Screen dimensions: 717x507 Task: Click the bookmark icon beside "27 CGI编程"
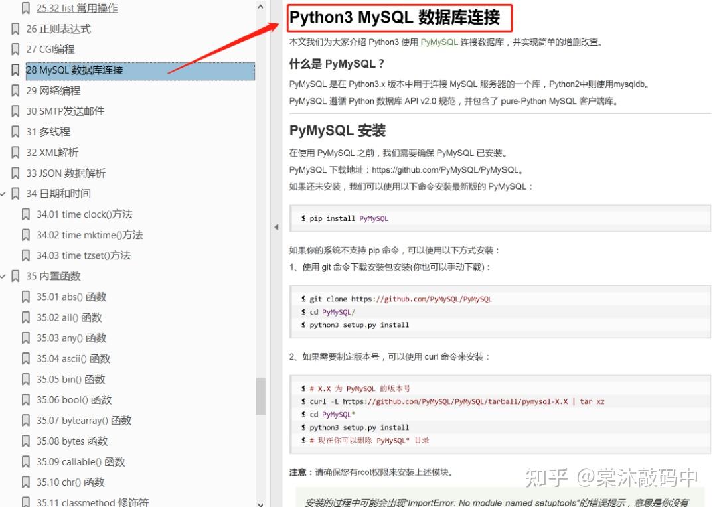point(14,49)
